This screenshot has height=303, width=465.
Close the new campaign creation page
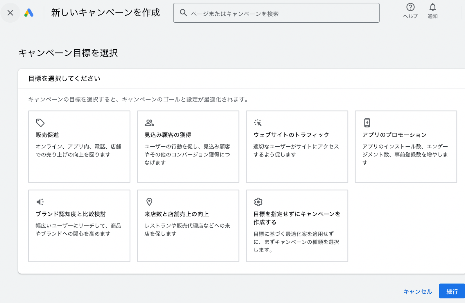(x=10, y=13)
